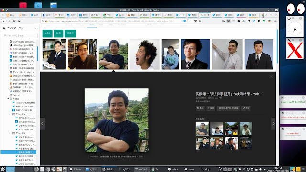
Task: Open the preview title link to Yahoo results
Action: click(229, 94)
